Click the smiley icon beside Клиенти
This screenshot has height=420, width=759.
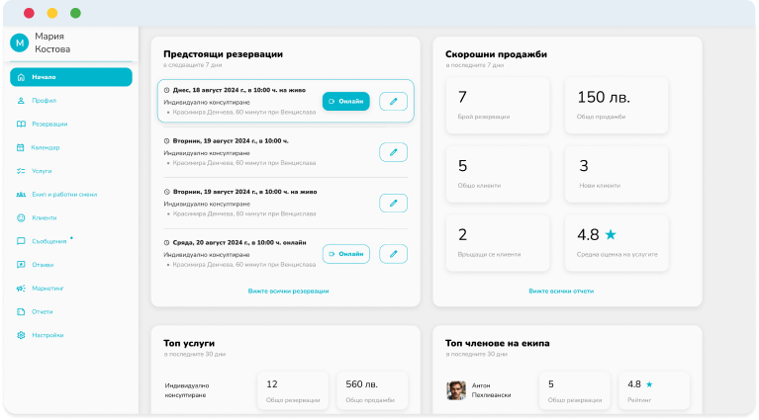[x=21, y=217]
